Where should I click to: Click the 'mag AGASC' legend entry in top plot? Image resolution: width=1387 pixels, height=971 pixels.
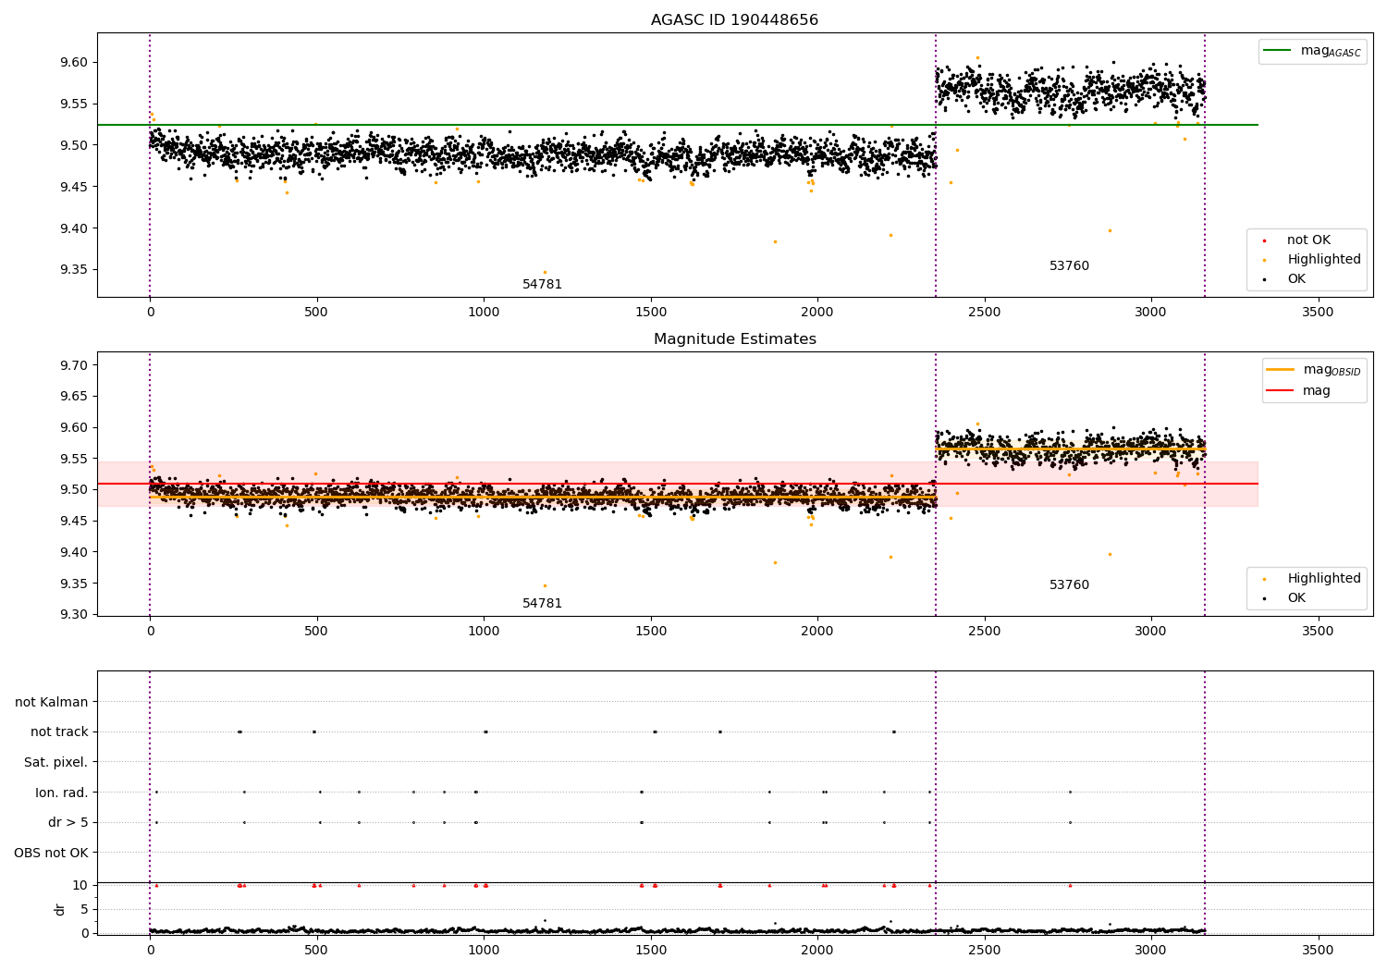(x=1312, y=51)
